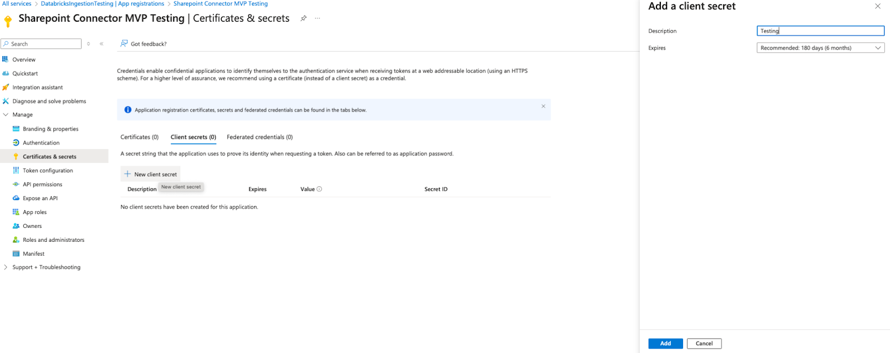Click the Got feedback? link
The image size is (890, 353).
tap(149, 44)
